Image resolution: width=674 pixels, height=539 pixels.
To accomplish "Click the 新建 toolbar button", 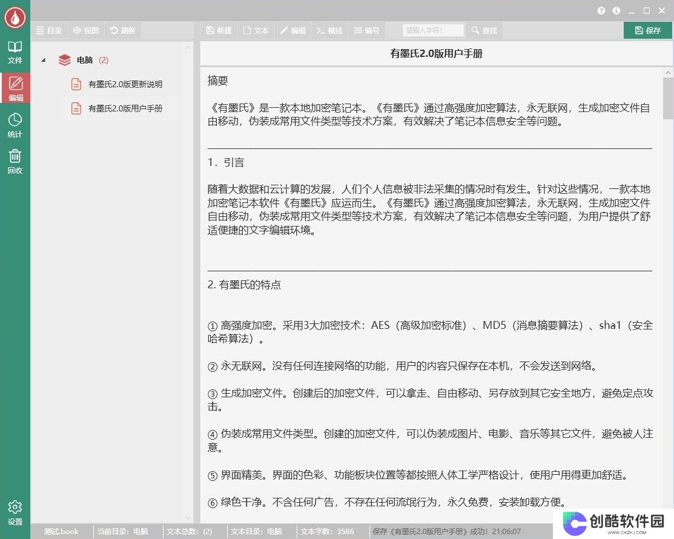I will (x=219, y=30).
